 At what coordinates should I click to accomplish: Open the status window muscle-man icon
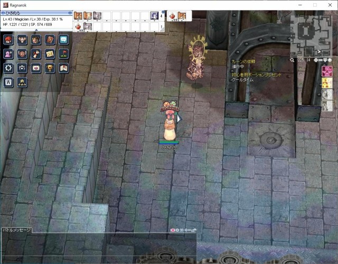tap(22, 40)
